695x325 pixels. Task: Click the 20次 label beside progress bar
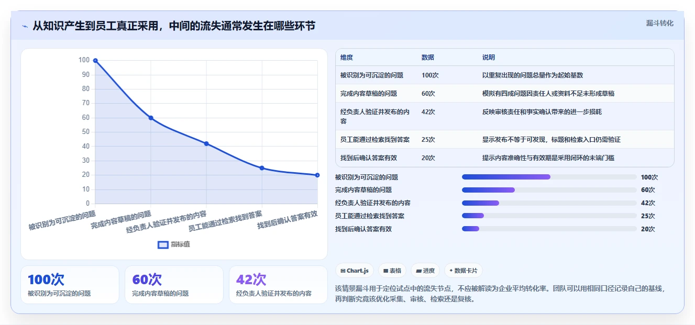point(648,229)
